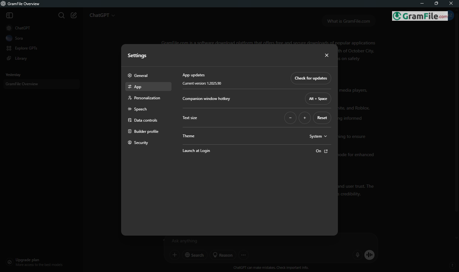Viewport: 459px width, 272px height.
Task: Expand the Theme System dropdown
Action: click(x=318, y=136)
